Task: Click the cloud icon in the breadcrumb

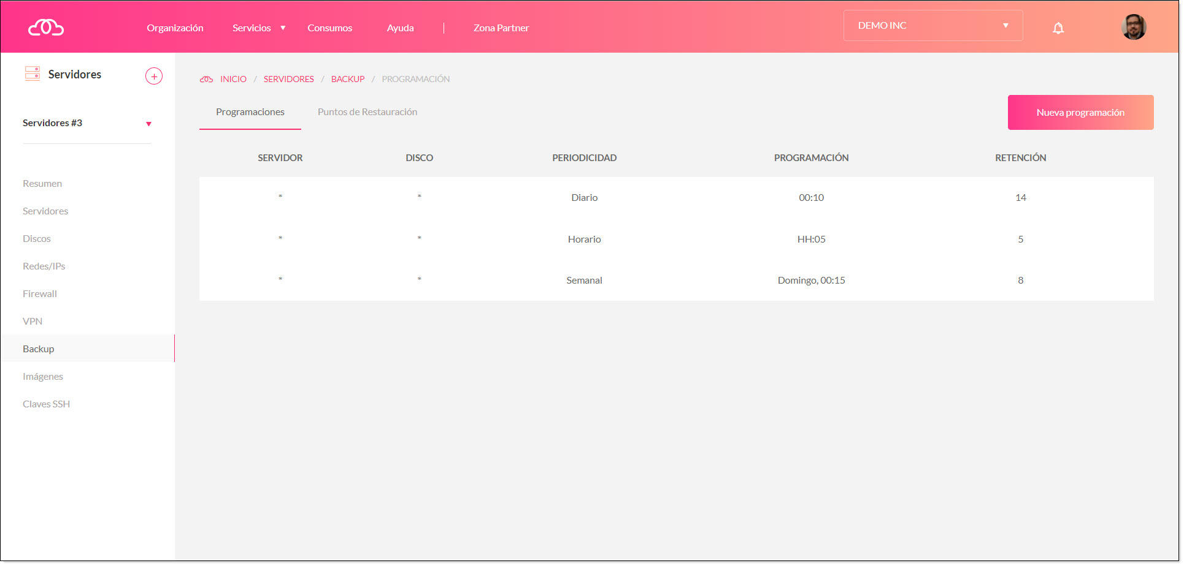Action: pyautogui.click(x=207, y=79)
